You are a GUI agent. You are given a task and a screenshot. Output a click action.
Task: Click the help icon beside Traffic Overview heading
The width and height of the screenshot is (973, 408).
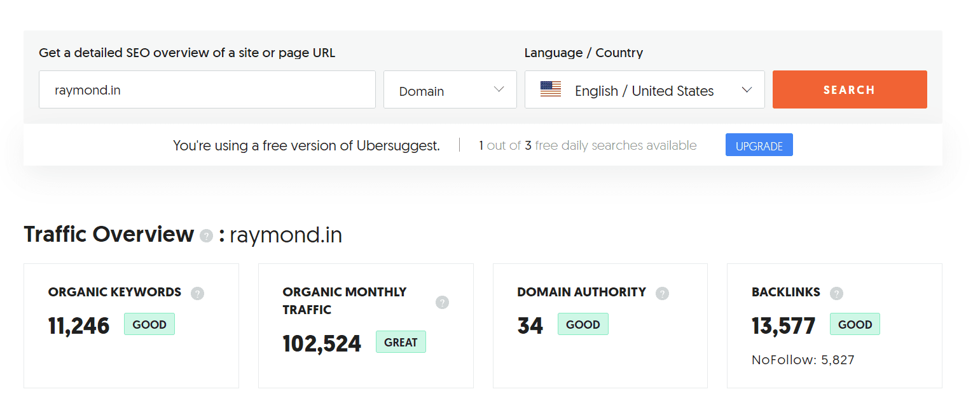coord(206,236)
